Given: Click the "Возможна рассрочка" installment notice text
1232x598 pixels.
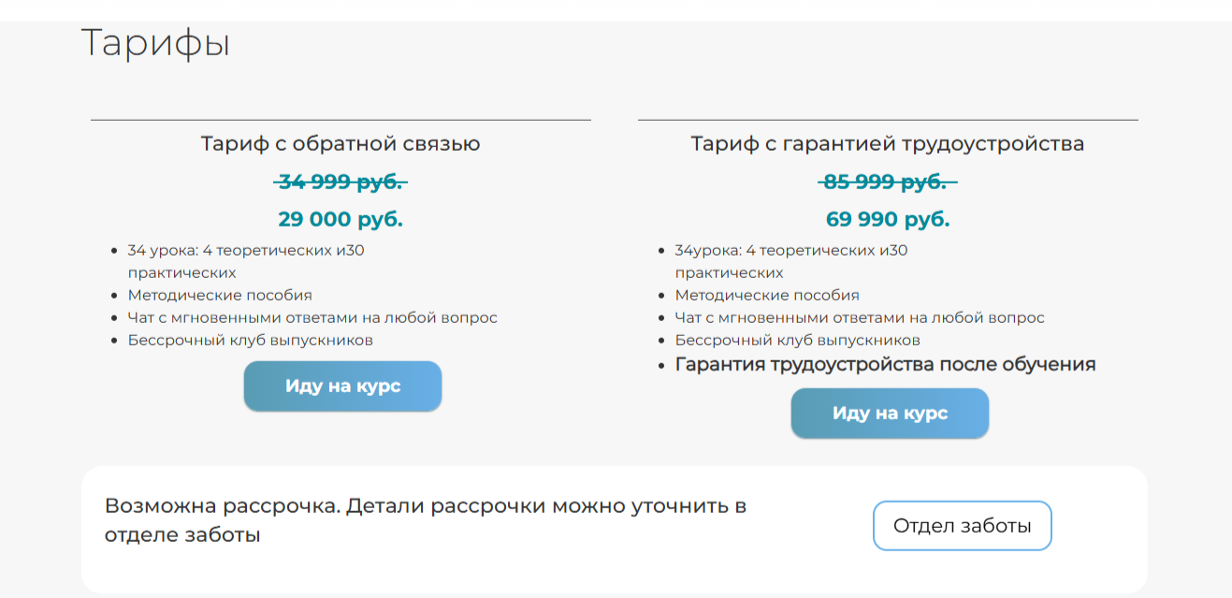Looking at the screenshot, I should [425, 520].
